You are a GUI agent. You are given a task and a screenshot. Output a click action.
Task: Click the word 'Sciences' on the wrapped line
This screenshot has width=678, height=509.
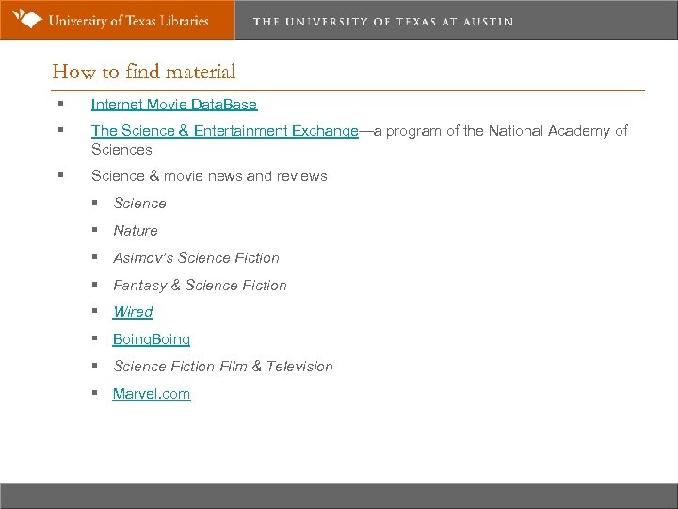click(121, 150)
